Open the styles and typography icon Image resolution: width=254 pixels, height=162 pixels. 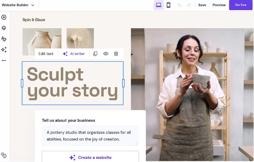pos(4,39)
